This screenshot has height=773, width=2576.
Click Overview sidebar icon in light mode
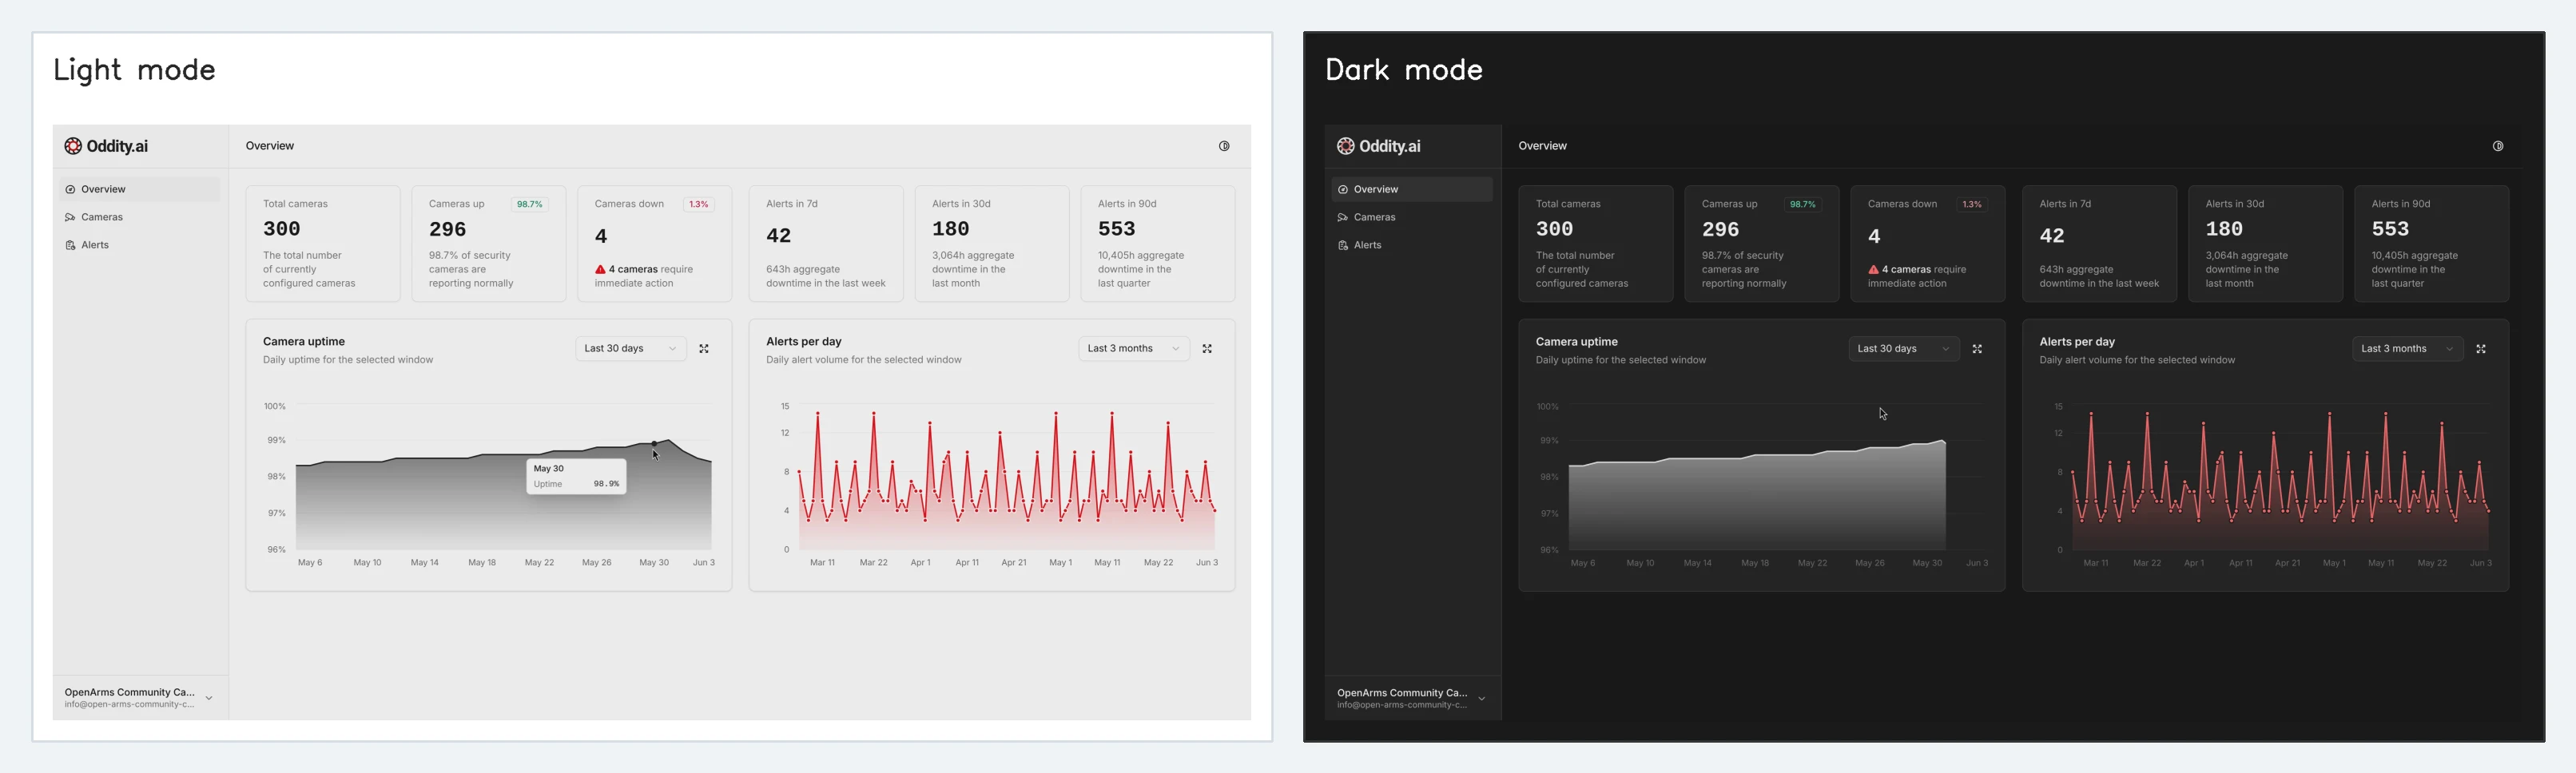click(x=70, y=189)
